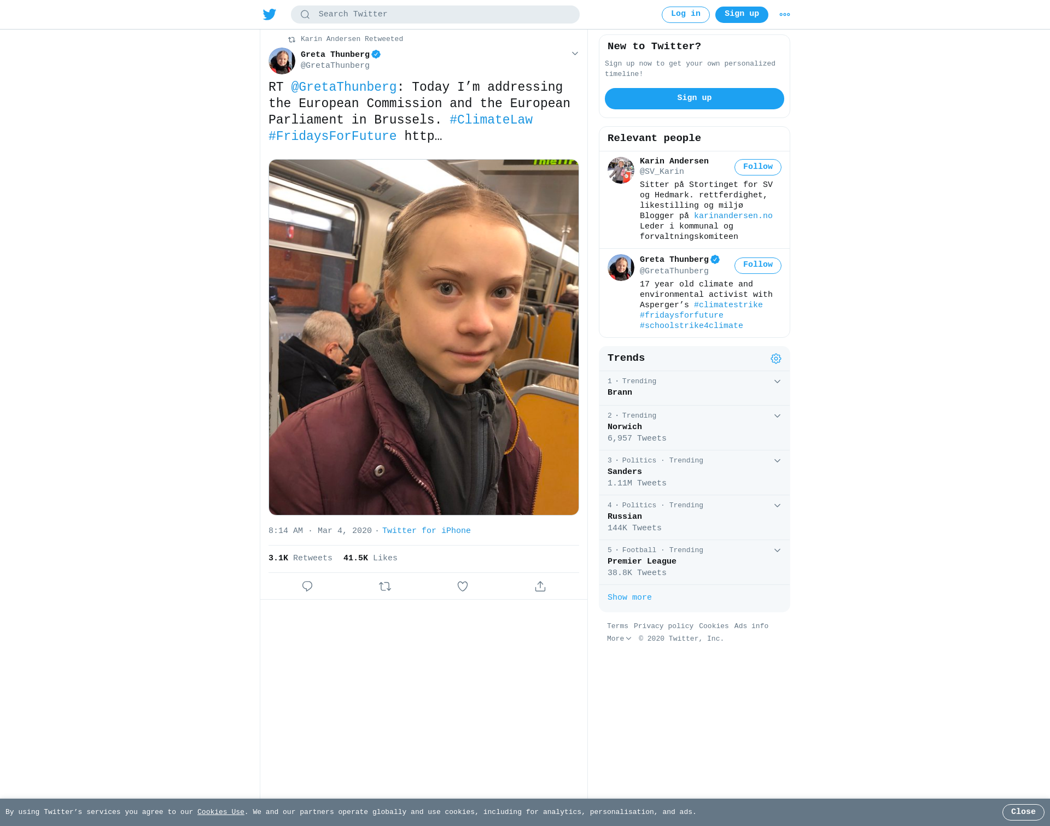
Task: Open the tweet photo of Greta
Action: pyautogui.click(x=424, y=337)
